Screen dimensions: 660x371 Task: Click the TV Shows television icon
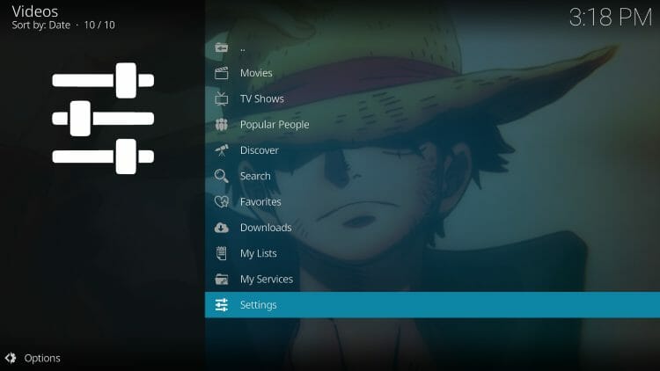point(222,98)
